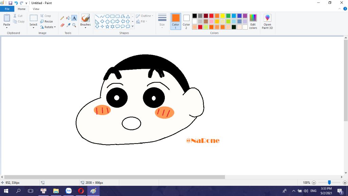The width and height of the screenshot is (348, 196).
Task: Open Customize Quick Access Toolbar dropdown
Action: [x=27, y=3]
